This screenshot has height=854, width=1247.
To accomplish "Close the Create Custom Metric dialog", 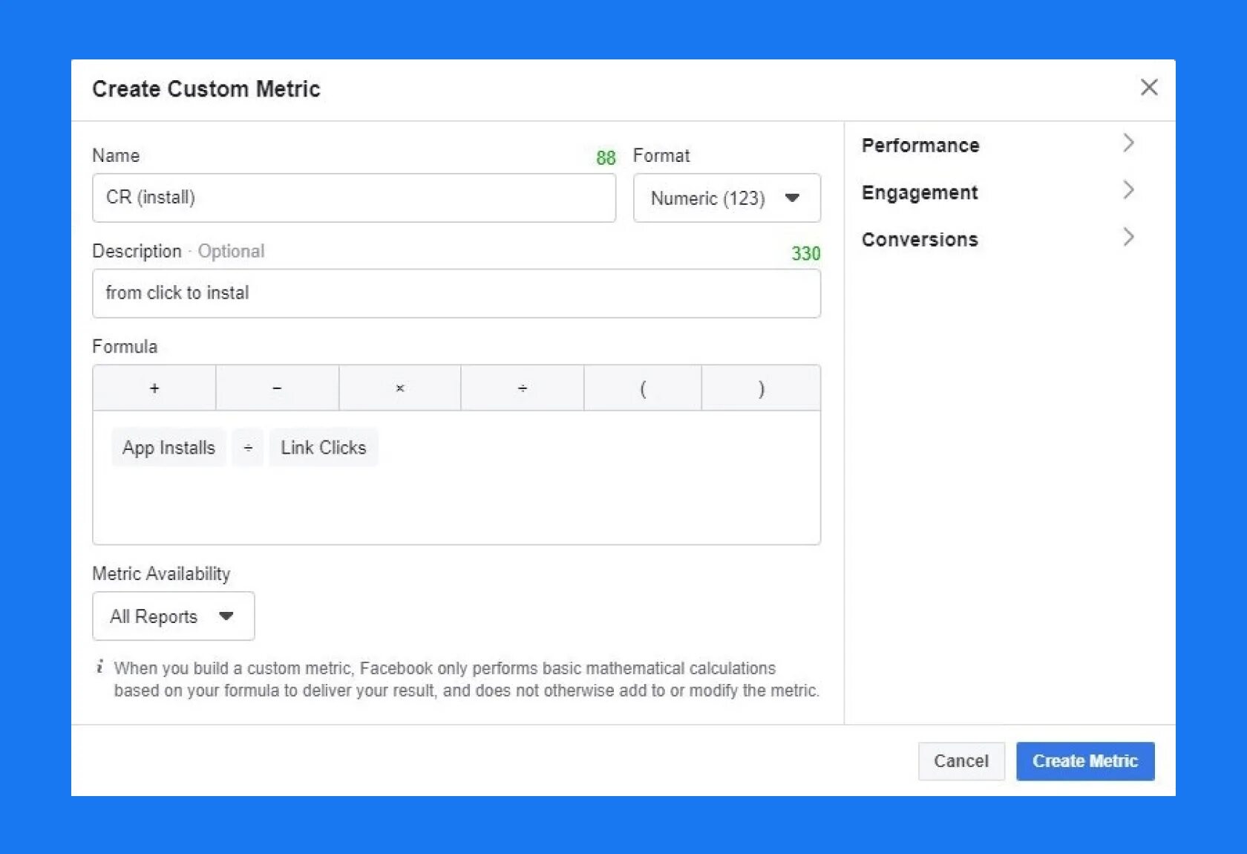I will (1148, 88).
